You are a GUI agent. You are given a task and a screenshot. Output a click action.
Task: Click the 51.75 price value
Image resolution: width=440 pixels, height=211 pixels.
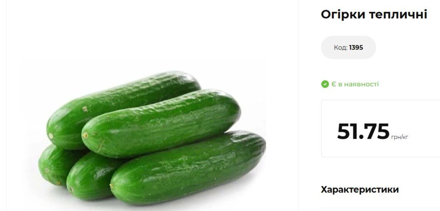(x=363, y=131)
